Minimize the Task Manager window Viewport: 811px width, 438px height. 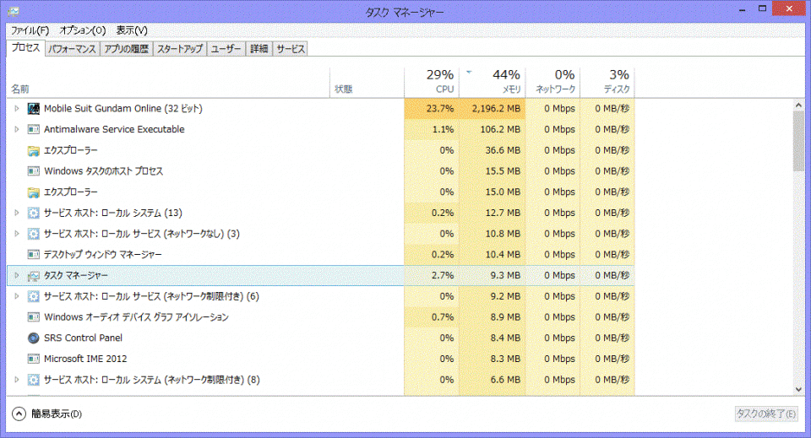(743, 9)
